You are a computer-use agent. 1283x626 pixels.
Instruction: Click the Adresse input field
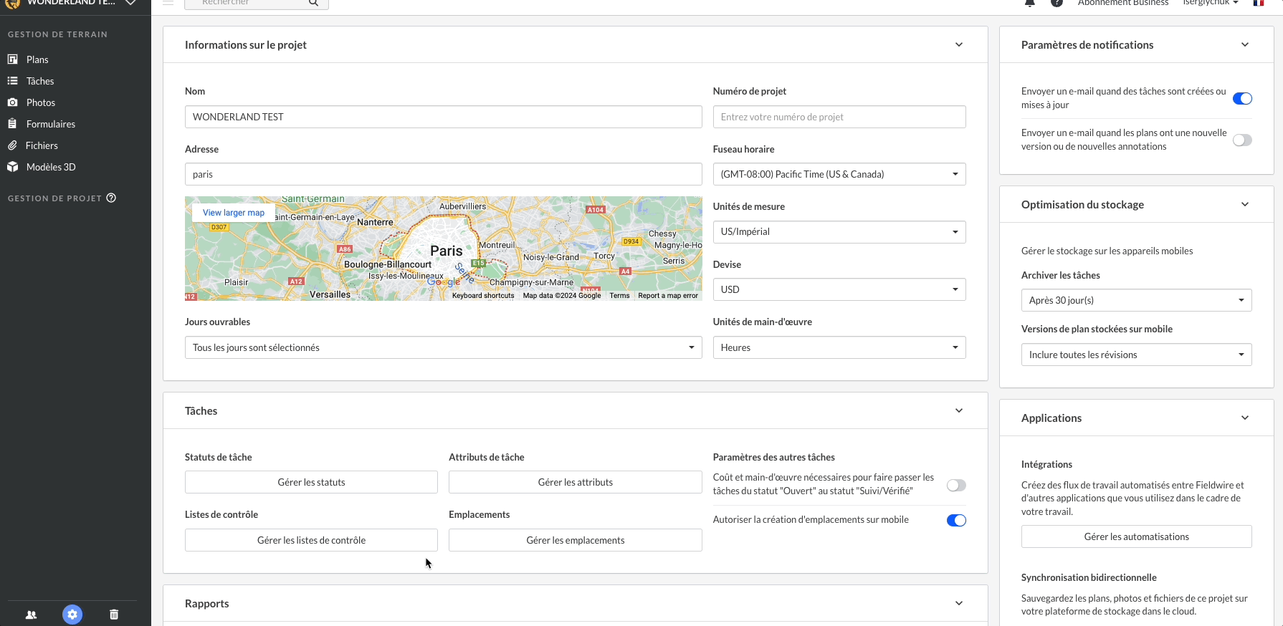tap(443, 174)
